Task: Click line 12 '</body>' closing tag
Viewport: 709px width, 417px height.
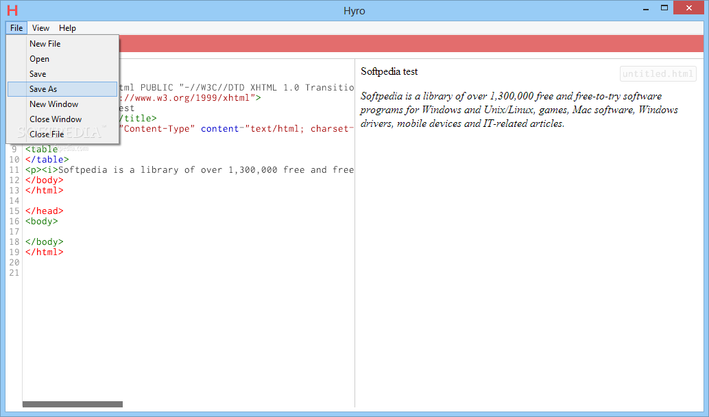Action: click(x=45, y=180)
